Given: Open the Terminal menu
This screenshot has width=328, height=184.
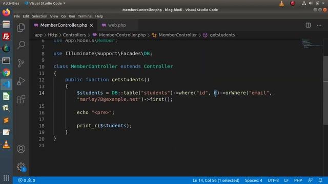Looking at the screenshot, I should (x=85, y=16).
